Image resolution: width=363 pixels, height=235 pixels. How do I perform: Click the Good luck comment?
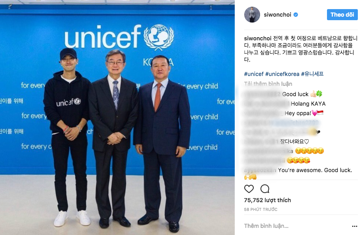(295, 94)
